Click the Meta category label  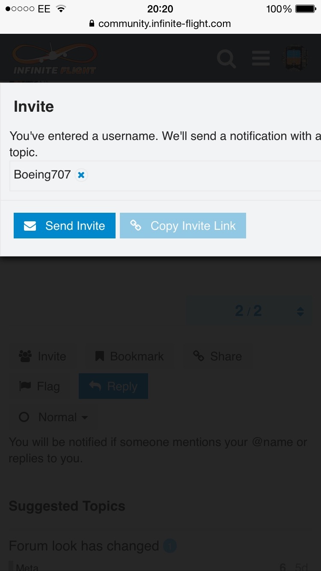tap(27, 567)
